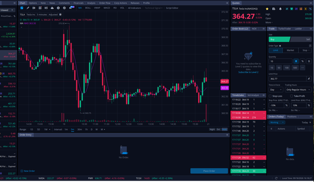Open the Stop order type dropdown

point(305,50)
